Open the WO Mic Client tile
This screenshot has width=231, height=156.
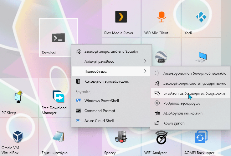[161, 18]
